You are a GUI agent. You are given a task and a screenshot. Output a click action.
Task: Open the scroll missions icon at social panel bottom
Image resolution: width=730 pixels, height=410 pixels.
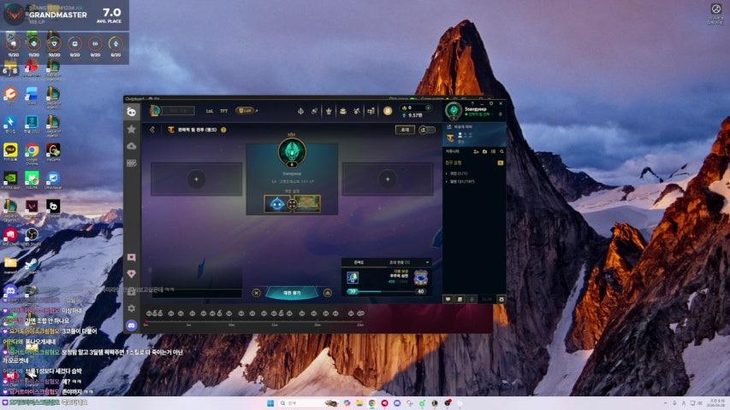pyautogui.click(x=460, y=299)
